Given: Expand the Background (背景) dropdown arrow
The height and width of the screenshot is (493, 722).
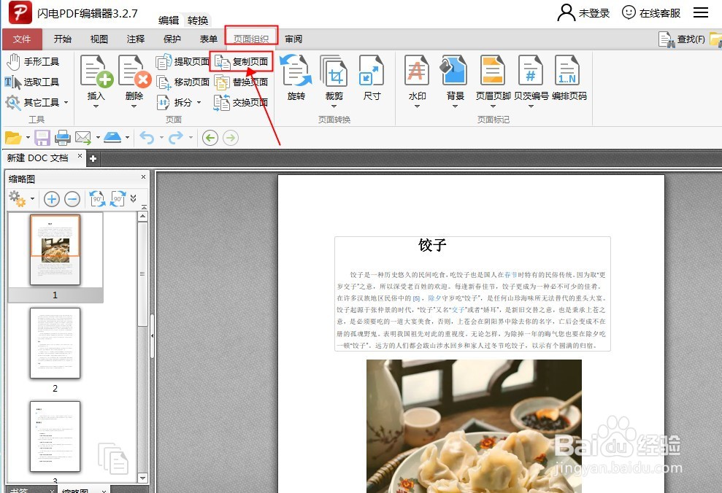Looking at the screenshot, I should click(x=455, y=106).
